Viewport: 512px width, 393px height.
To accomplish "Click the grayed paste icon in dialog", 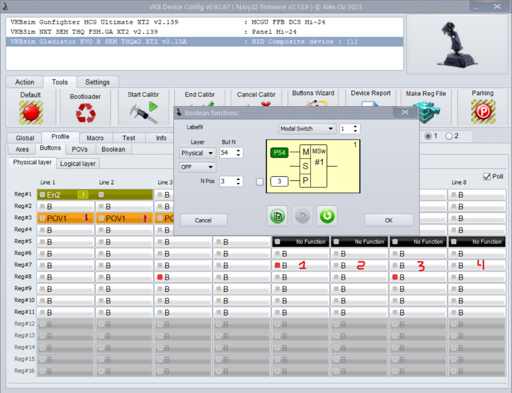I will point(302,216).
